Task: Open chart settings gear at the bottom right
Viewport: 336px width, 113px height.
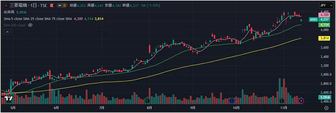Action: [326, 108]
